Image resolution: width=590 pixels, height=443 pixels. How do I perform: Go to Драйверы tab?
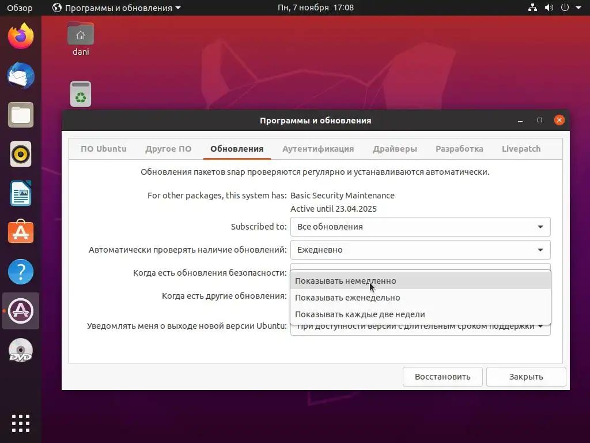point(395,149)
